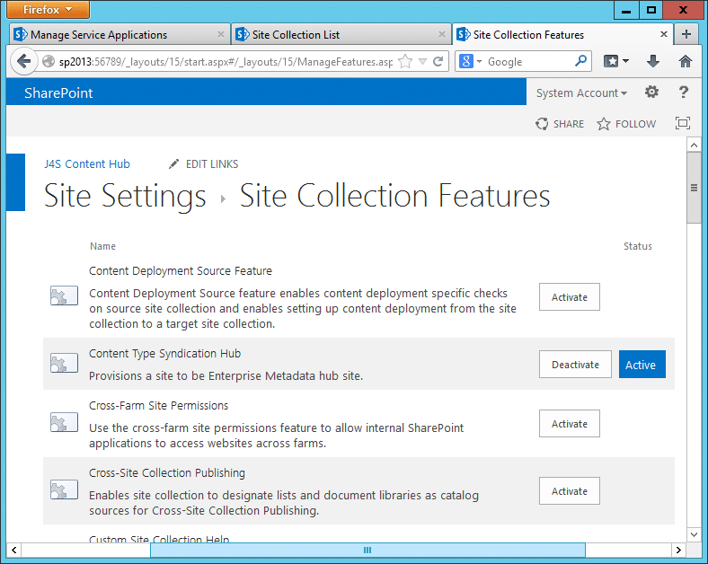The image size is (708, 564).
Task: Click the vertical scrollbar down arrow
Action: click(x=694, y=534)
